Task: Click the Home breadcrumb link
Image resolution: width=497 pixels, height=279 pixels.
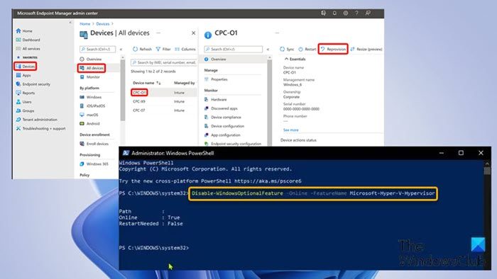Action: click(84, 23)
